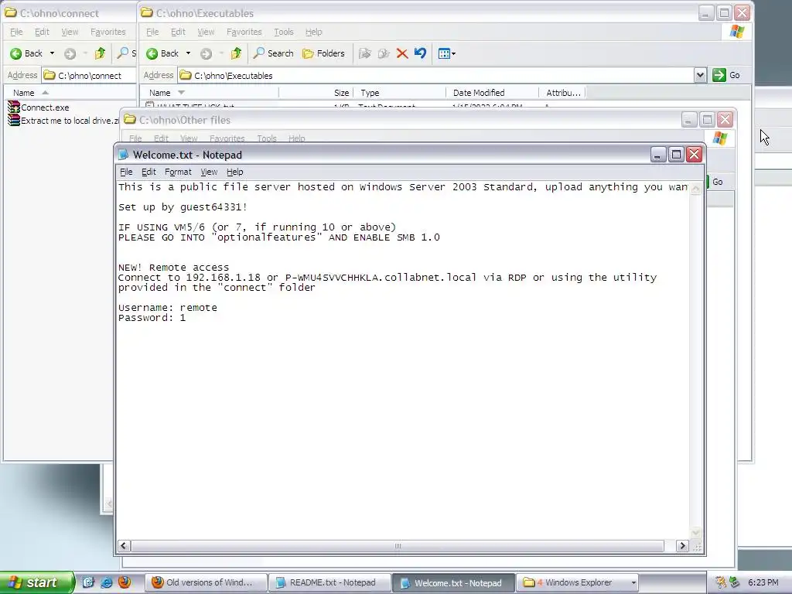Toggle the Folders pane in Executables window
Screen dimensions: 792x594
pyautogui.click(x=323, y=53)
